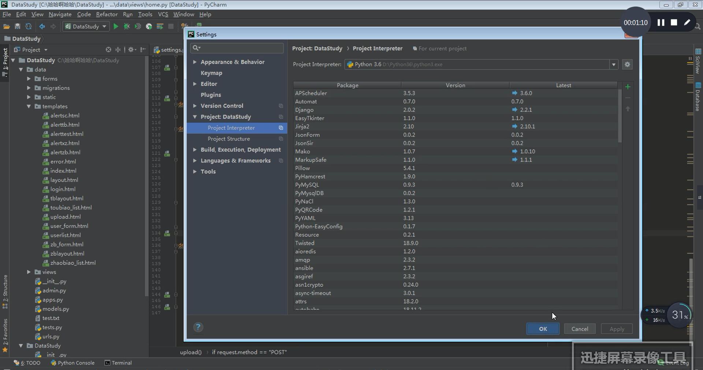Click the concurrency diagram run icon
Viewport: 703px width, 370px height.
coord(160,26)
